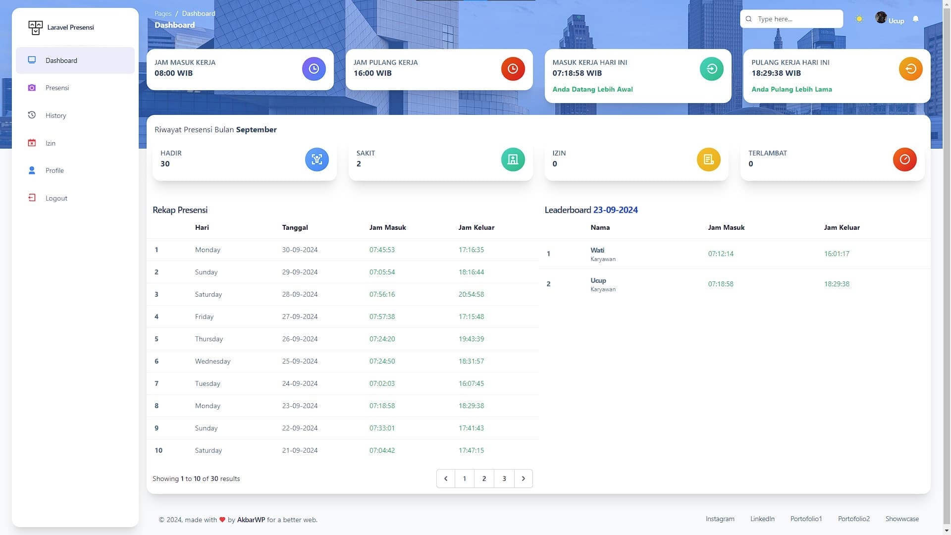Toggle the light/dark mode sun icon
This screenshot has width=951, height=535.
[859, 19]
